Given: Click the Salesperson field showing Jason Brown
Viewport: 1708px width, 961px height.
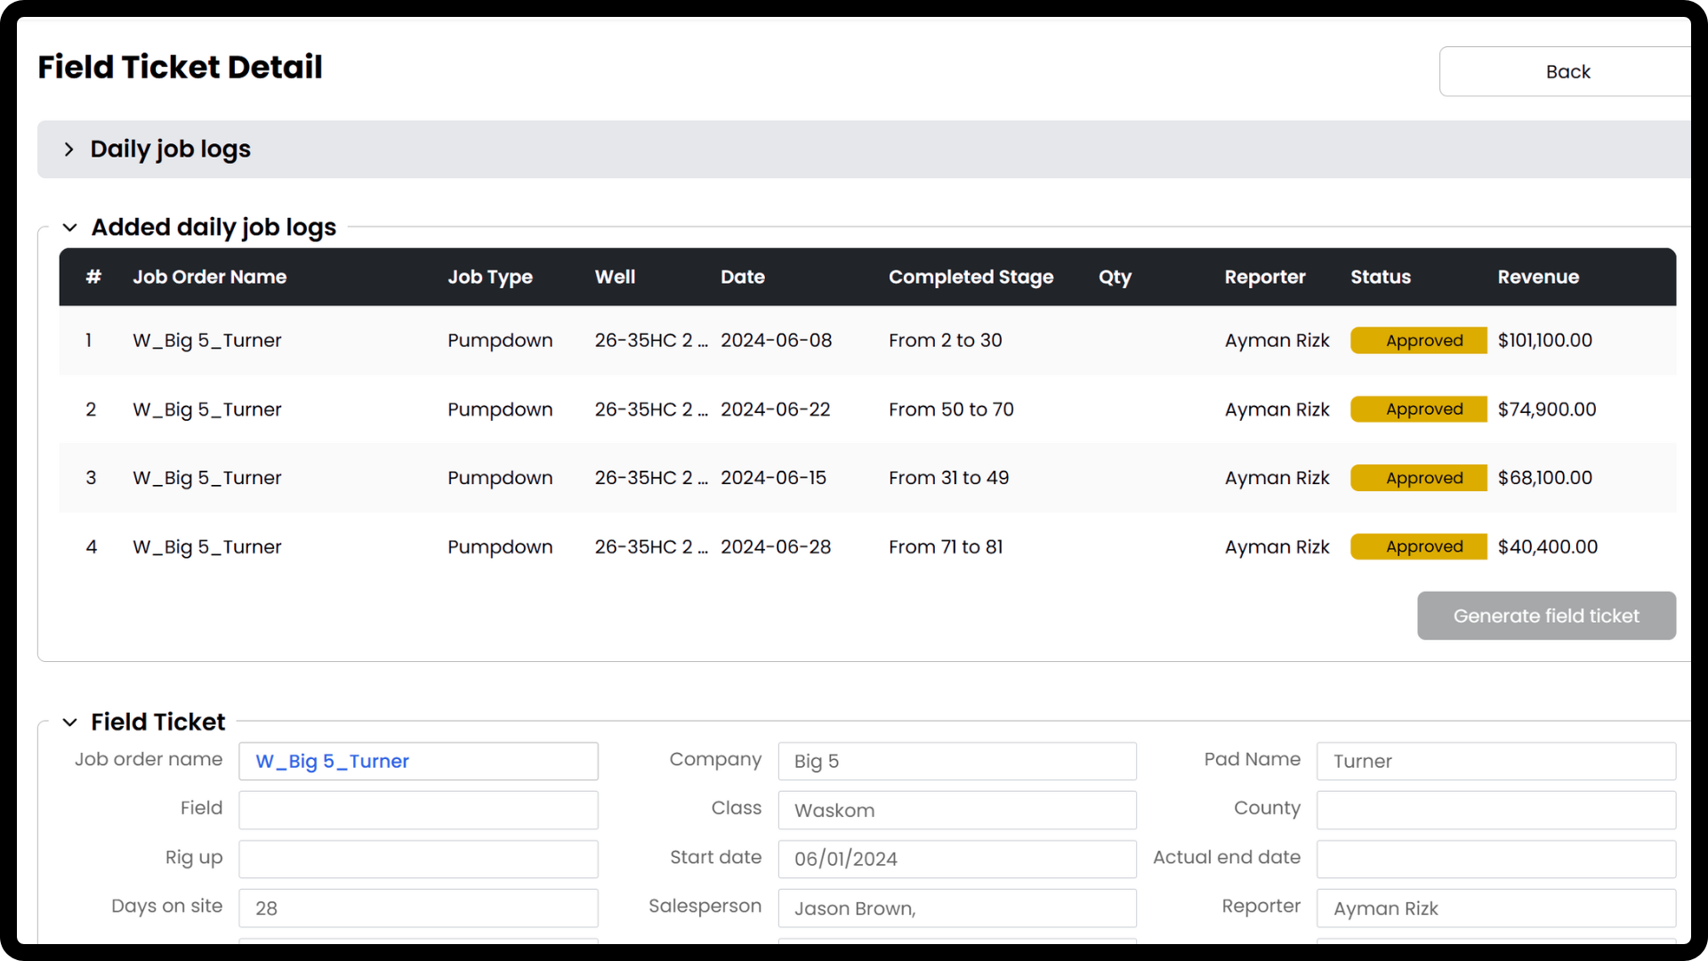Looking at the screenshot, I should (956, 909).
